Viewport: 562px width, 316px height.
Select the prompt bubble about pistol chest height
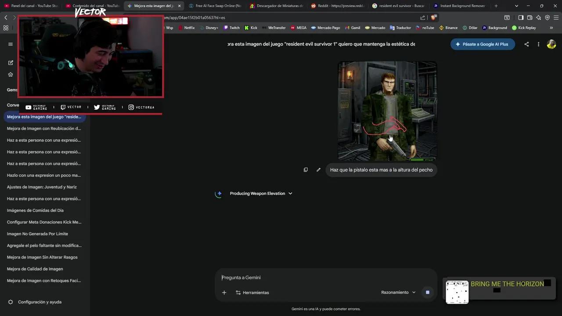coord(381,170)
